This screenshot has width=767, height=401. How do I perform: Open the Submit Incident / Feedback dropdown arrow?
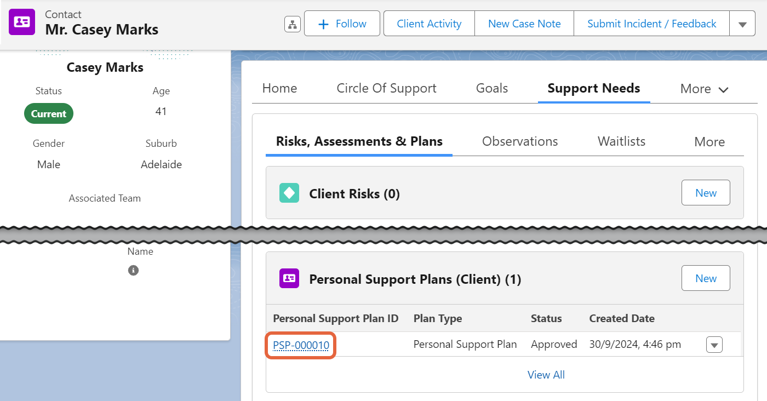pos(742,24)
